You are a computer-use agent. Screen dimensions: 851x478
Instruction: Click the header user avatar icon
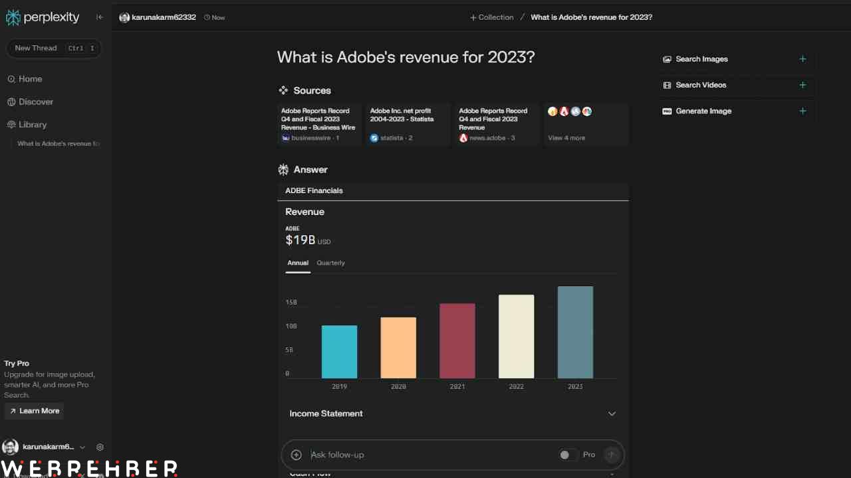[x=124, y=17]
